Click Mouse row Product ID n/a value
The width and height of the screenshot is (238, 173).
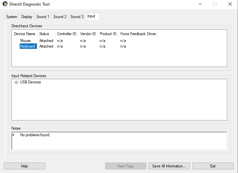pyautogui.click(x=102, y=41)
